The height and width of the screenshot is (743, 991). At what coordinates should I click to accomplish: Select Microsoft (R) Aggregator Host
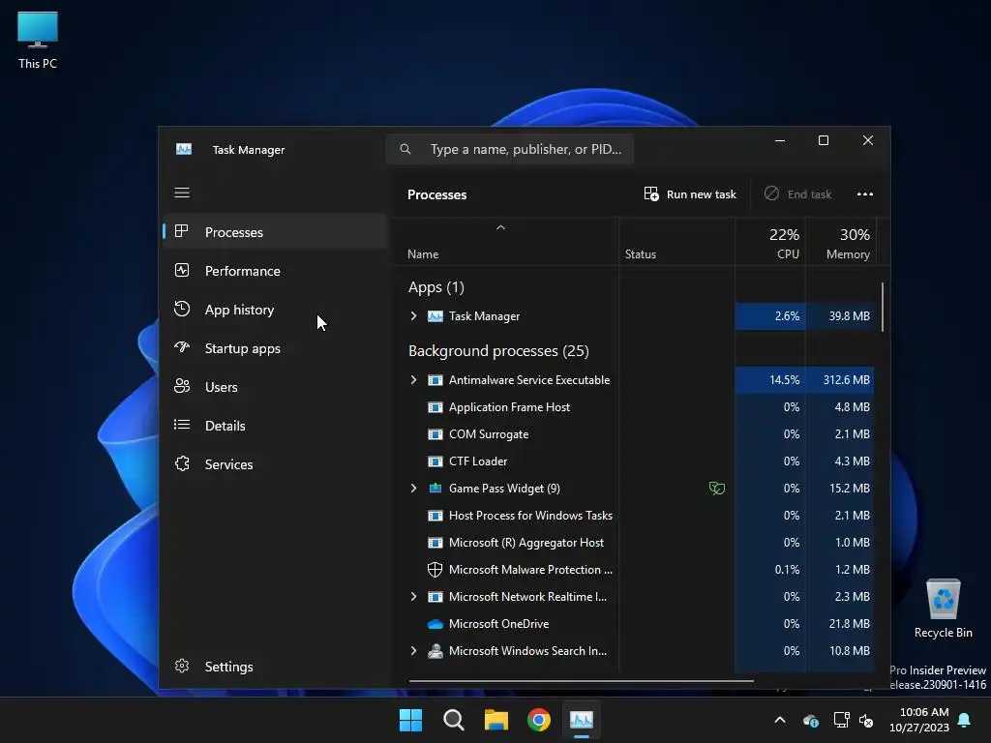[634, 543]
